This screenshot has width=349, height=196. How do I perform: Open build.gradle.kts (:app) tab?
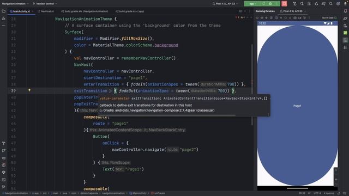coord(130,11)
